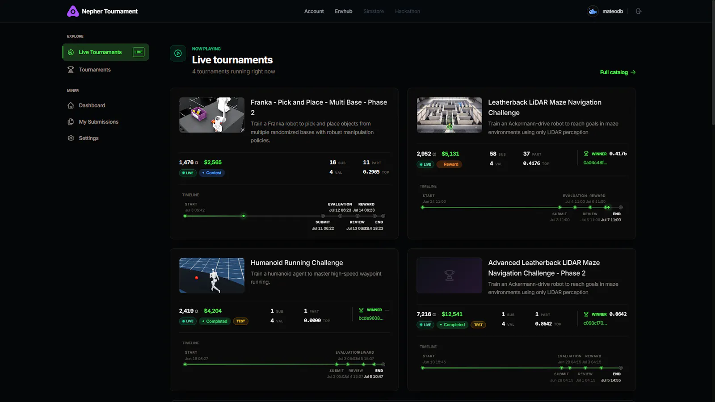The image size is (715, 402).
Task: Click the LIVE badge on Franka card
Action: pos(188,173)
